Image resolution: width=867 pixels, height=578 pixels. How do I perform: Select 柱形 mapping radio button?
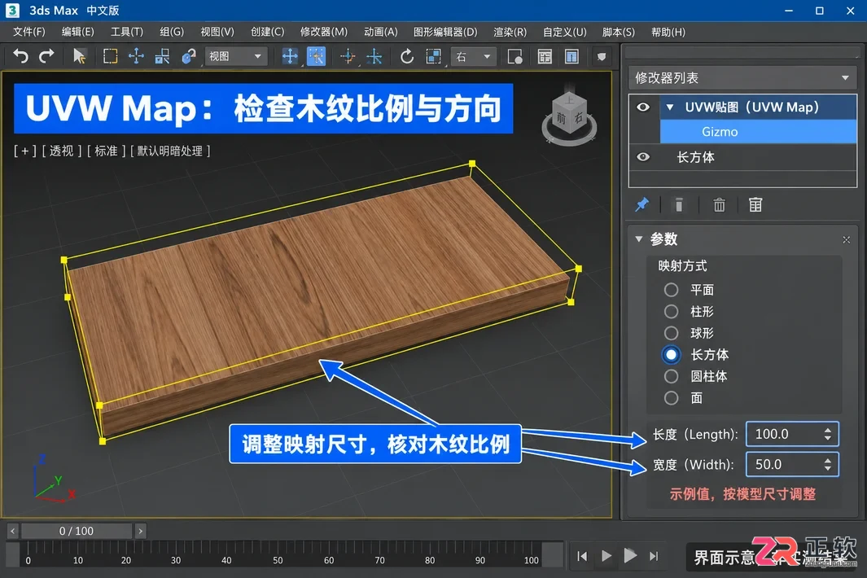[672, 312]
